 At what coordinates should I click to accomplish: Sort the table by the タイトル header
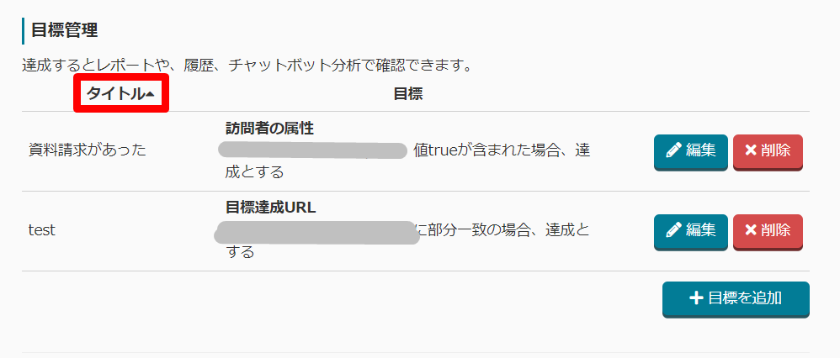pyautogui.click(x=116, y=94)
